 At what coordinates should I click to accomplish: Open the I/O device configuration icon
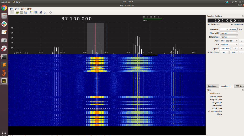point(17,12)
